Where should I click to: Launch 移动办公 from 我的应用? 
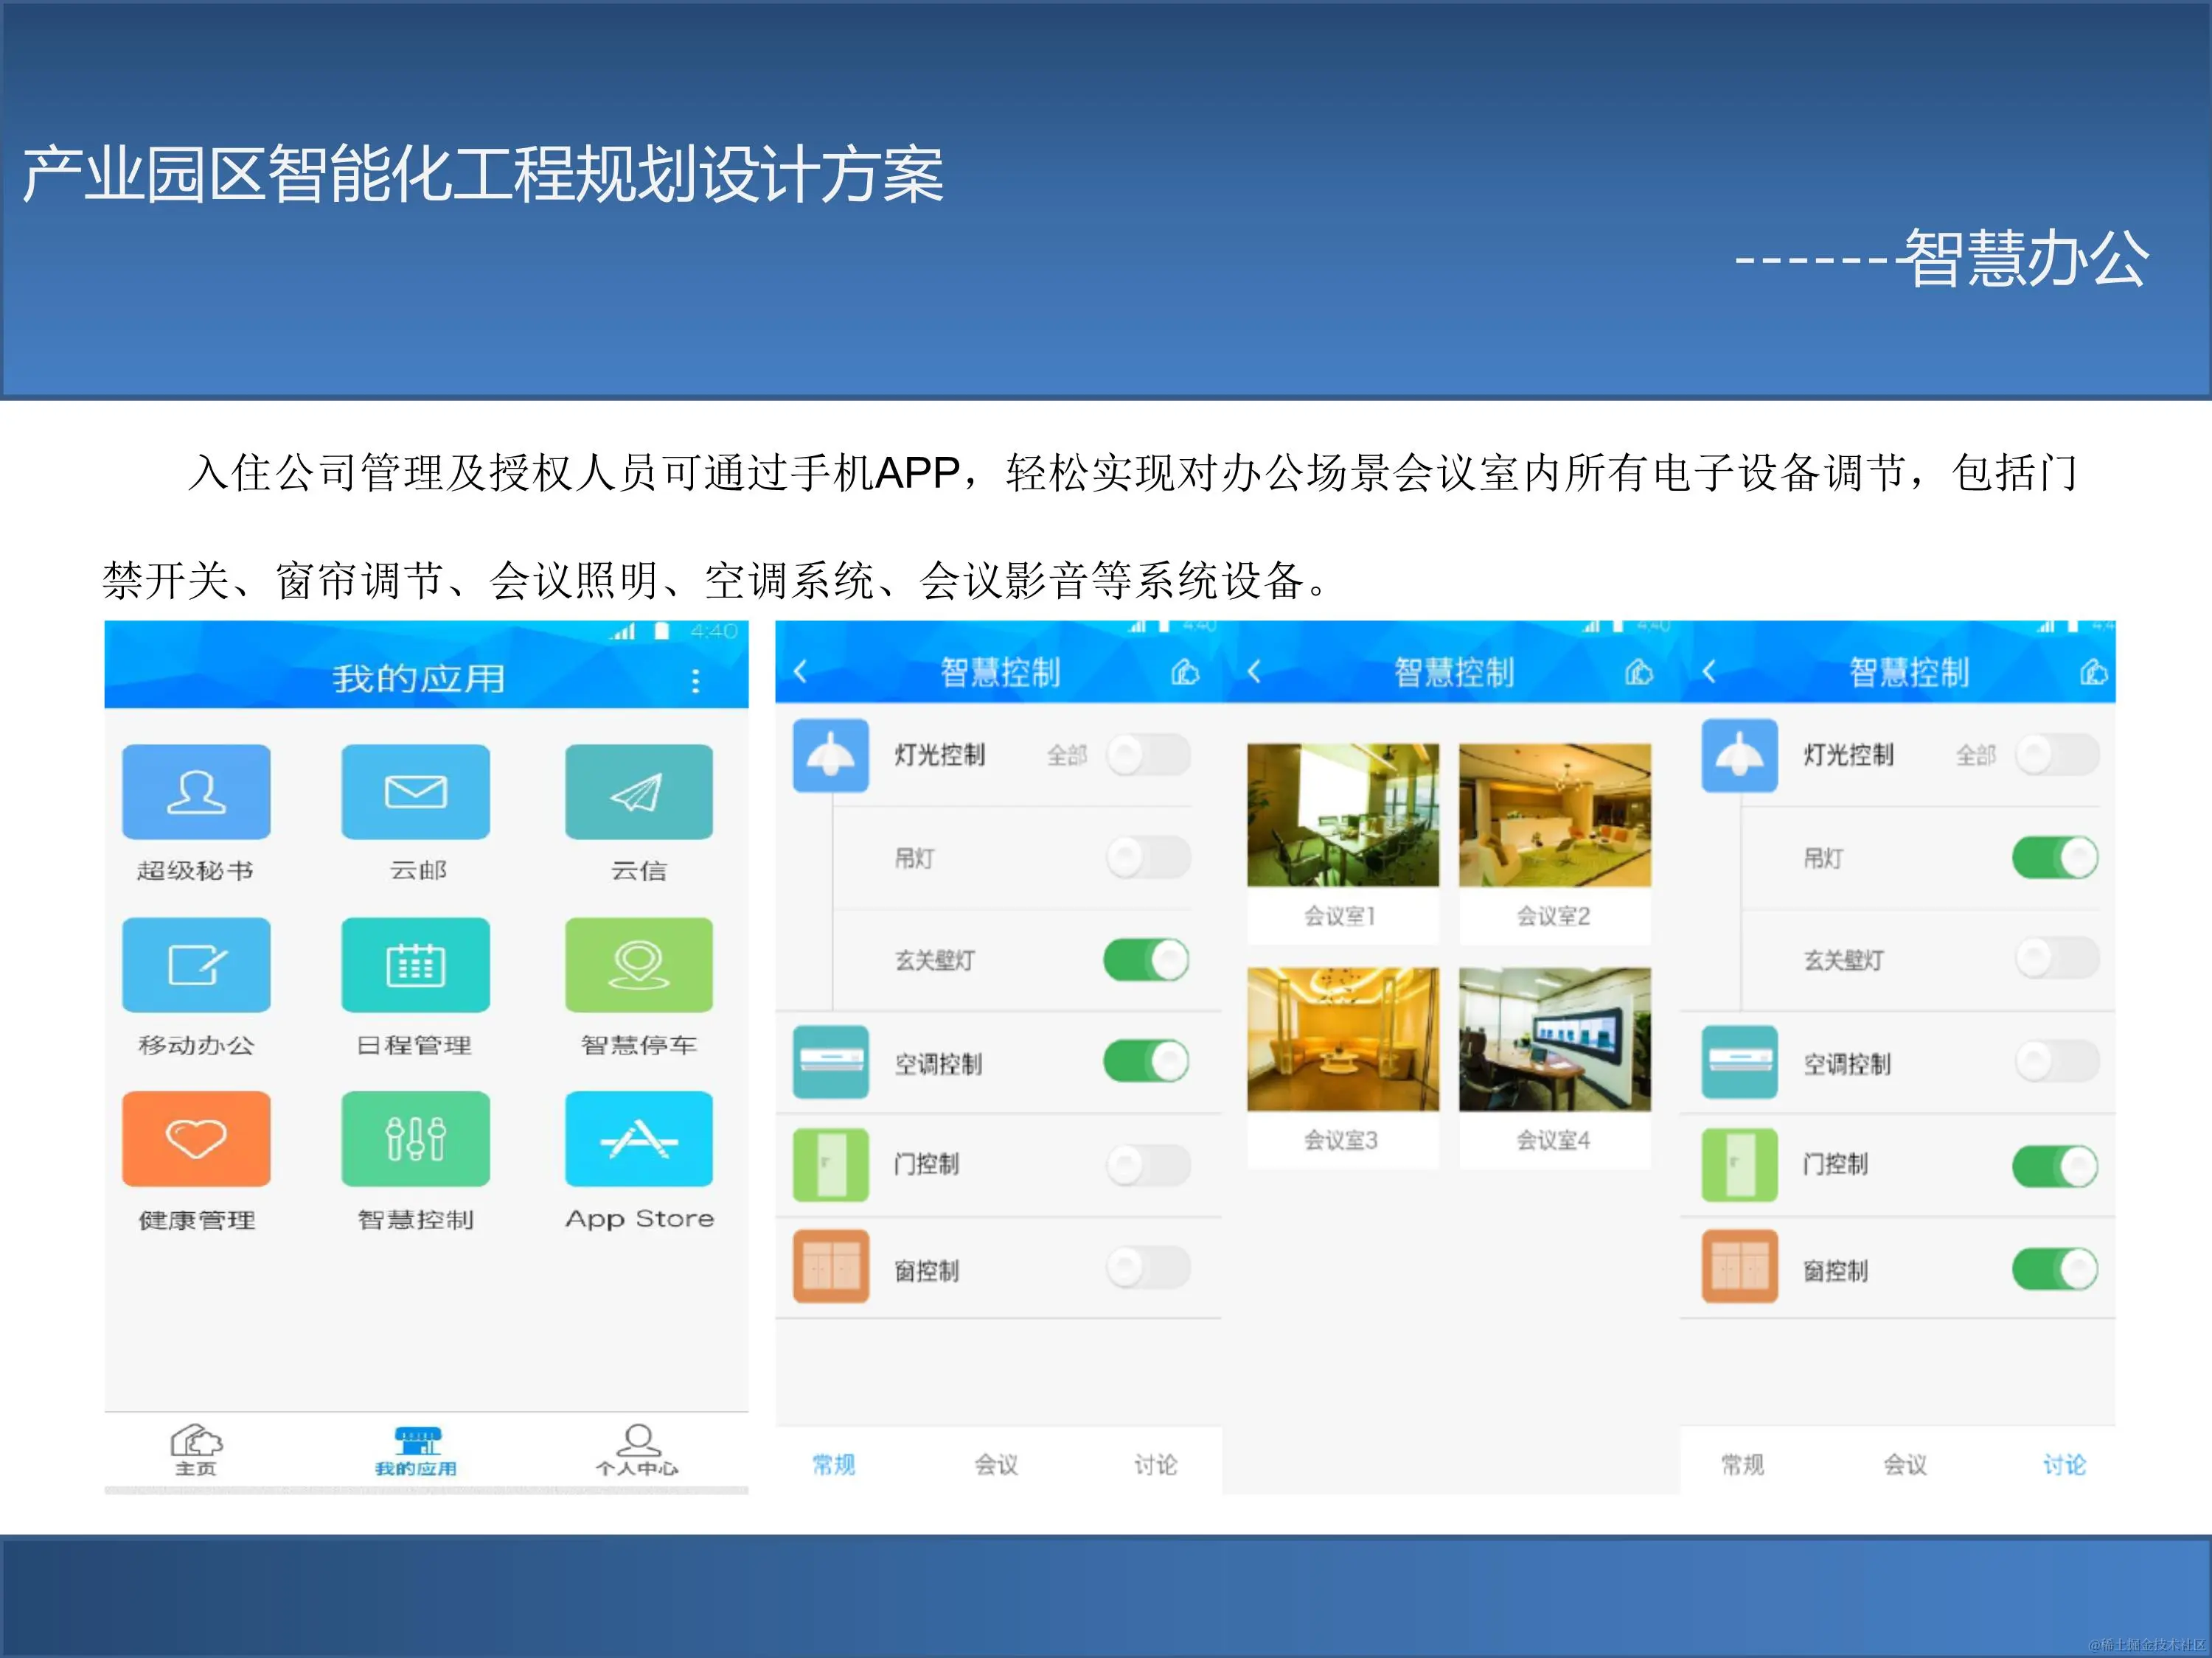(x=196, y=965)
